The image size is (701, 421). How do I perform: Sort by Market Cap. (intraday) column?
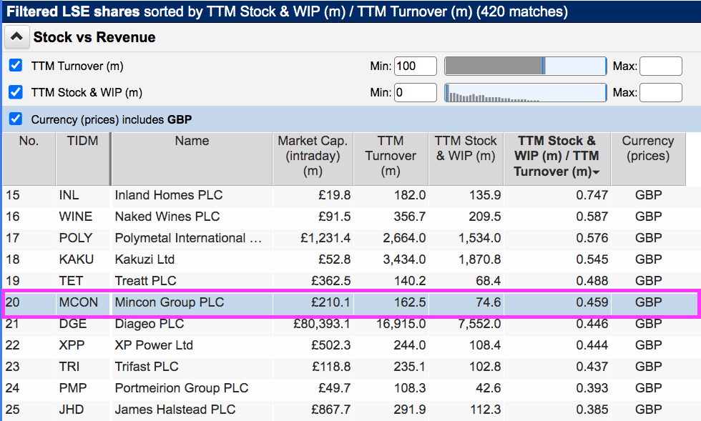point(313,159)
